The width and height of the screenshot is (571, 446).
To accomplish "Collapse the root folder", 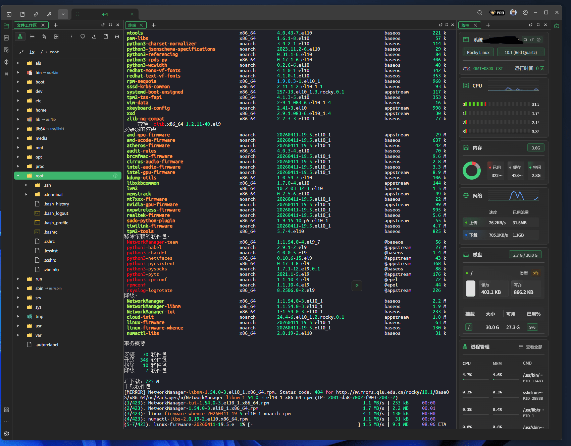I will pyautogui.click(x=18, y=176).
